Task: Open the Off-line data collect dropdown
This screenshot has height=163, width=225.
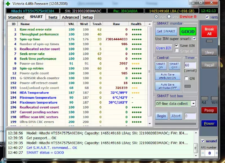Action: tap(193, 103)
